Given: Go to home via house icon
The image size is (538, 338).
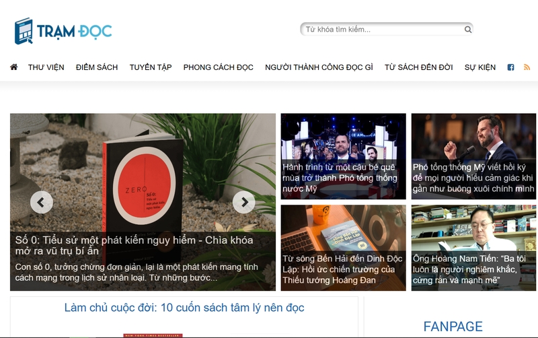Looking at the screenshot, I should tap(13, 67).
